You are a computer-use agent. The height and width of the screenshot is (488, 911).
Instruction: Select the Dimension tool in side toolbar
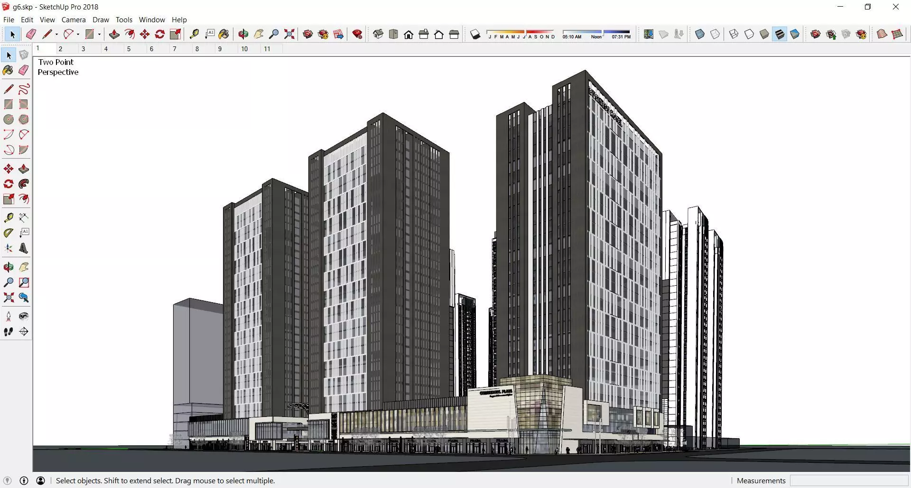(24, 218)
